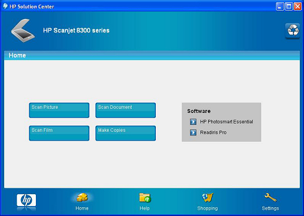Select the Scan Film button
Viewport: 304px width, 216px height.
[x=59, y=133]
